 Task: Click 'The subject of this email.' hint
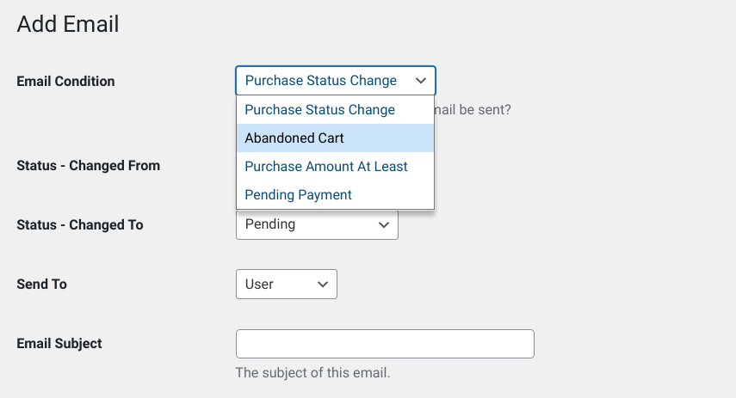[x=312, y=373]
